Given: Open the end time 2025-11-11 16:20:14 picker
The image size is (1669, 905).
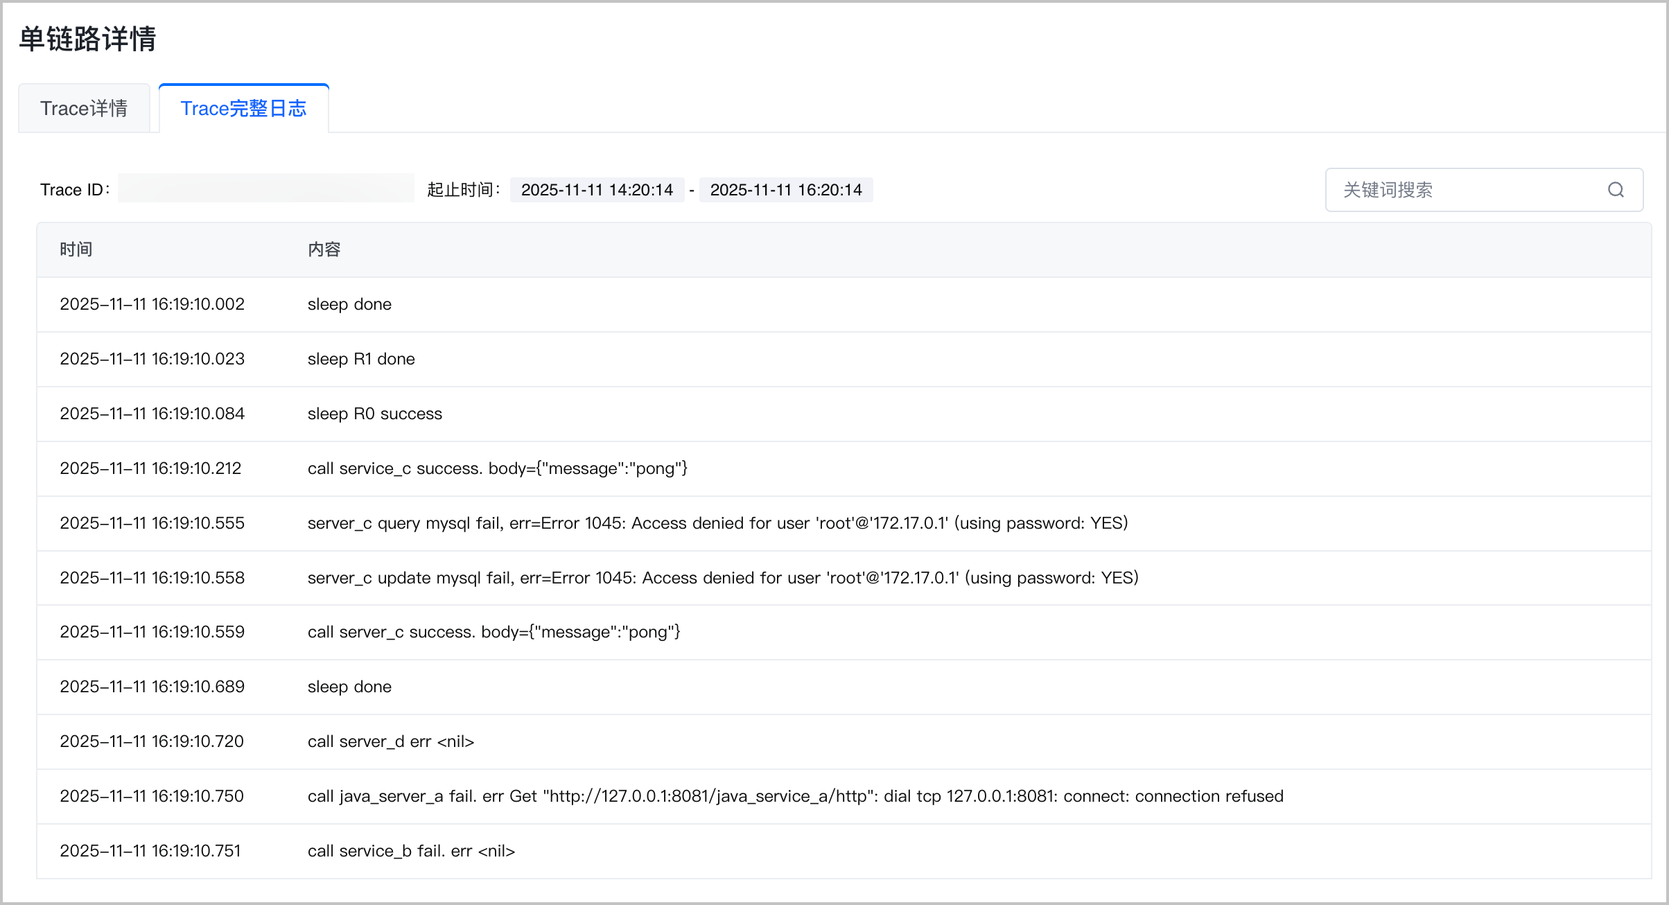Looking at the screenshot, I should tap(786, 190).
